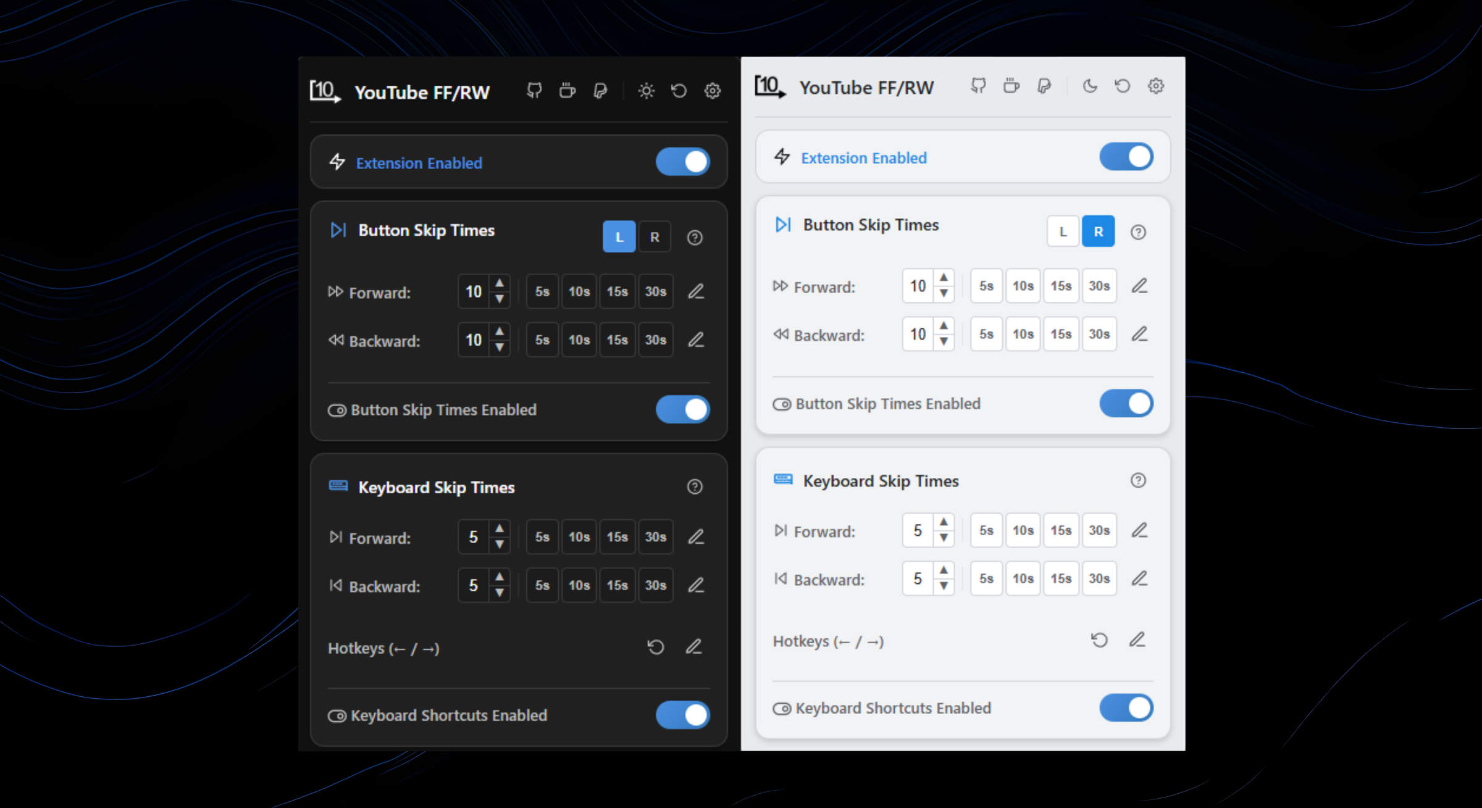Click YouTube FF/RW logo in dark panel

click(x=325, y=91)
